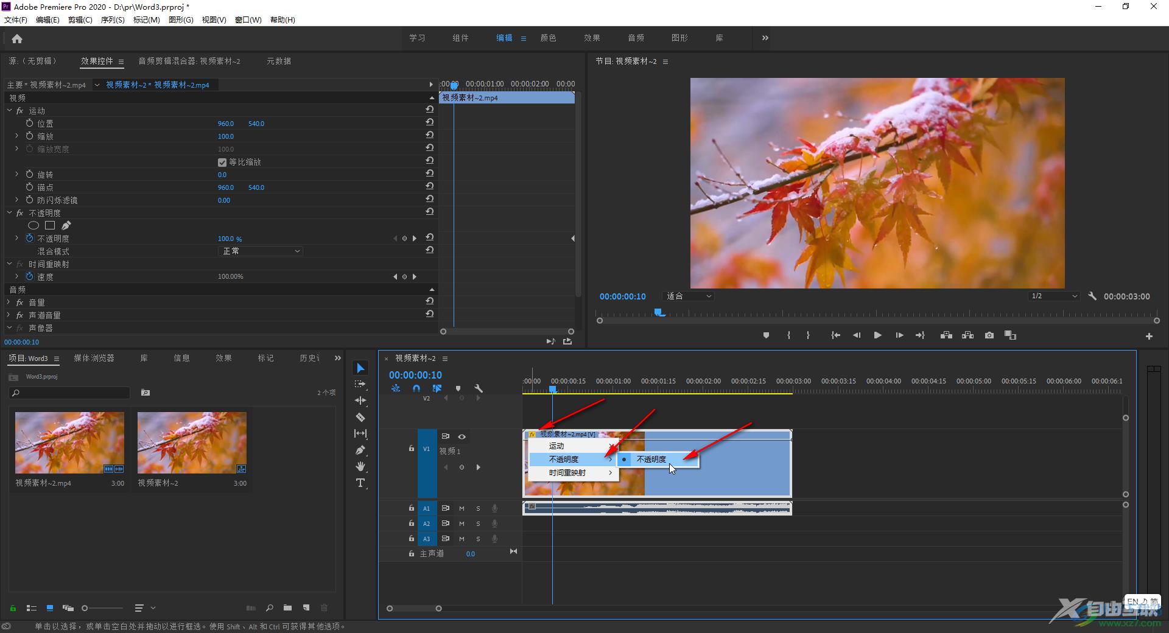Choose the Track Select Forward tool
The height and width of the screenshot is (633, 1169).
coord(360,384)
